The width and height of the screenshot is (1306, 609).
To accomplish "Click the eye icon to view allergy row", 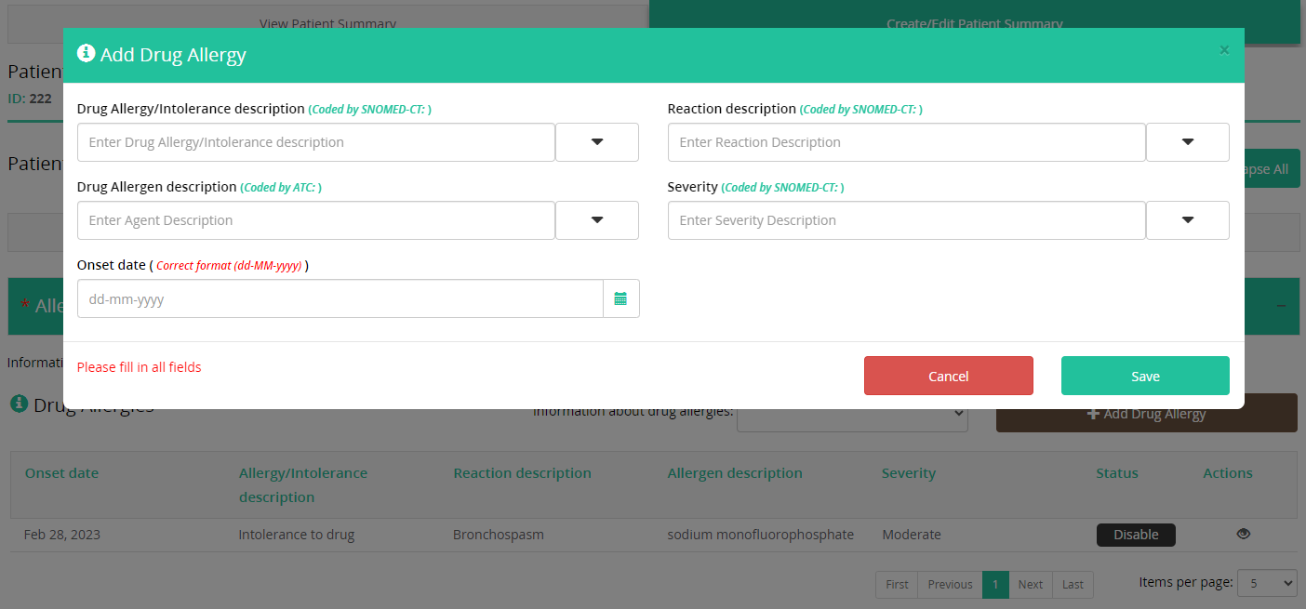I will coord(1243,534).
